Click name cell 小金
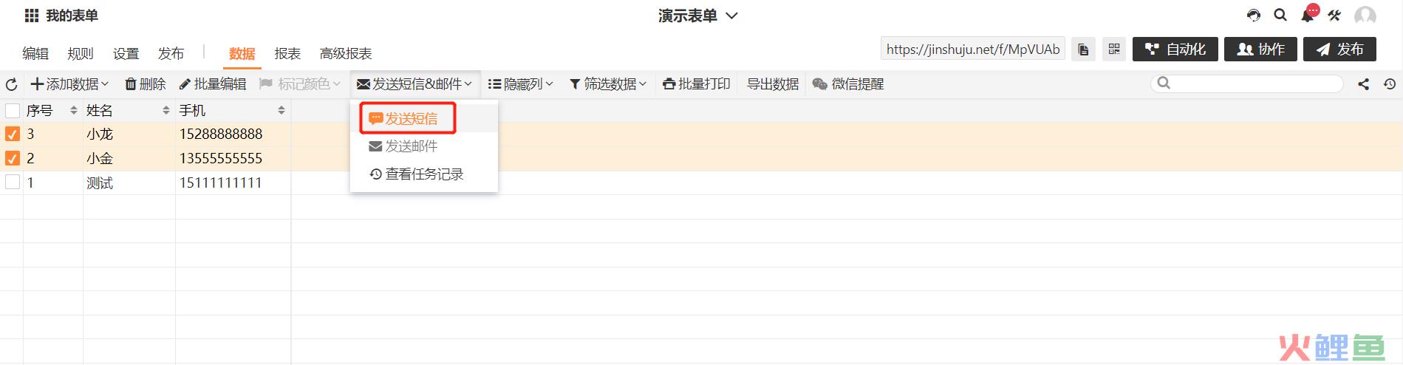1403x365 pixels. 129,158
